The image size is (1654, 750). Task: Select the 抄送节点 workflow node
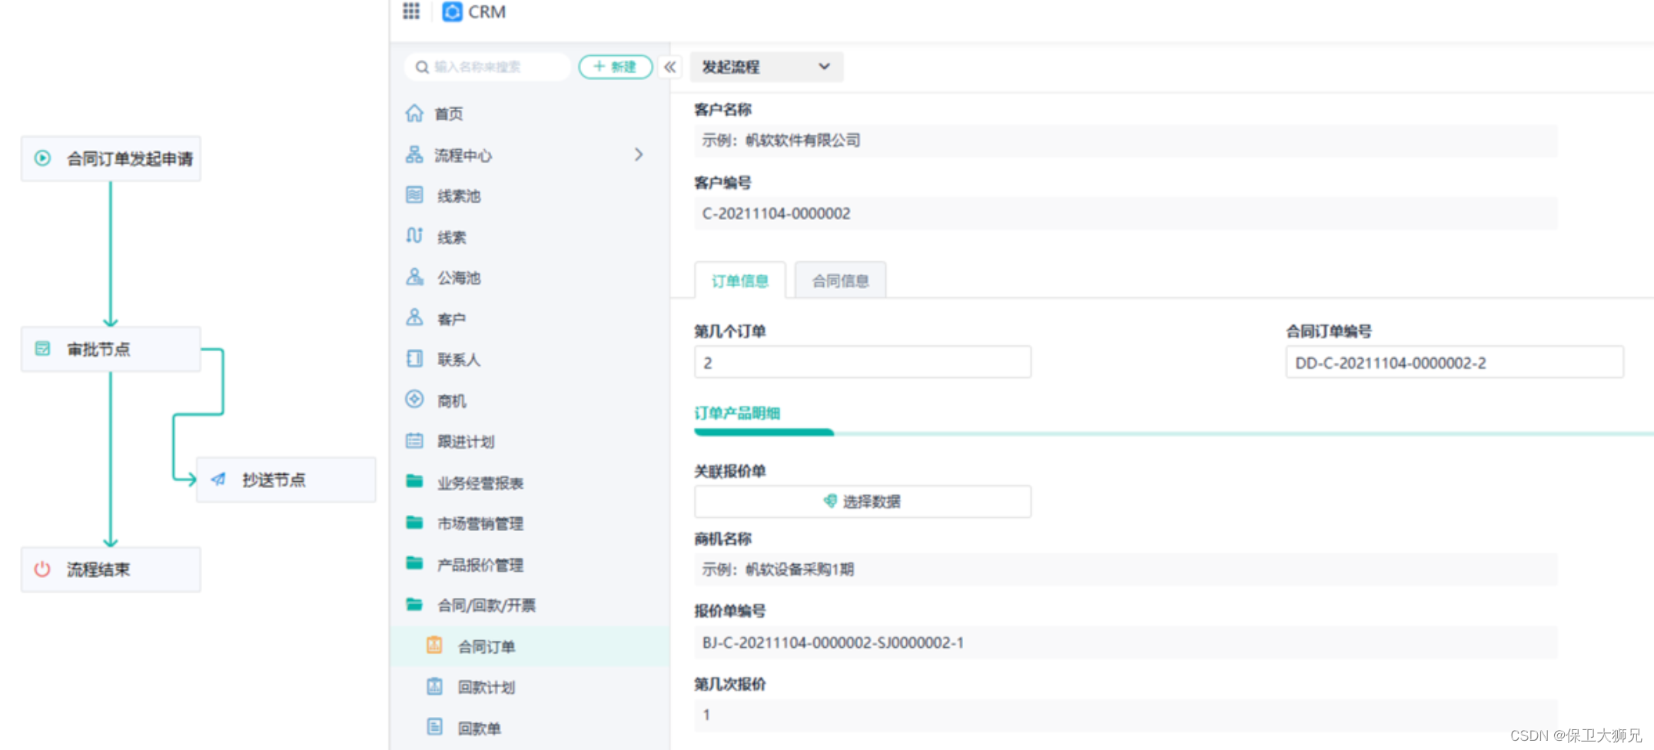pos(286,480)
